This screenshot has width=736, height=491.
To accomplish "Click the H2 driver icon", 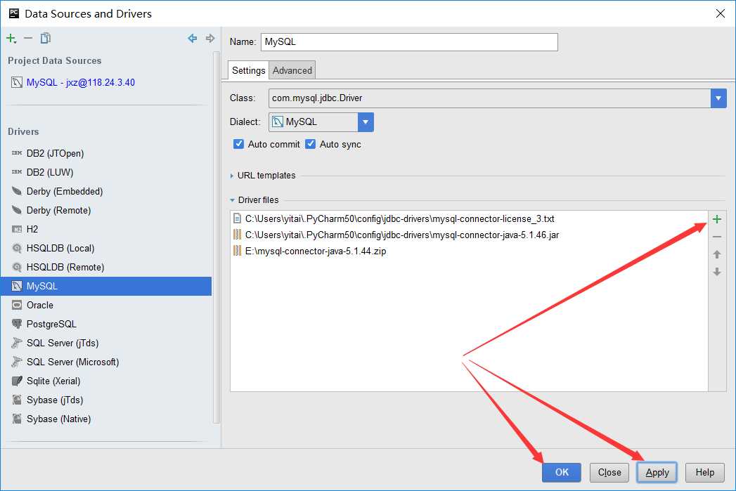I will click(17, 229).
